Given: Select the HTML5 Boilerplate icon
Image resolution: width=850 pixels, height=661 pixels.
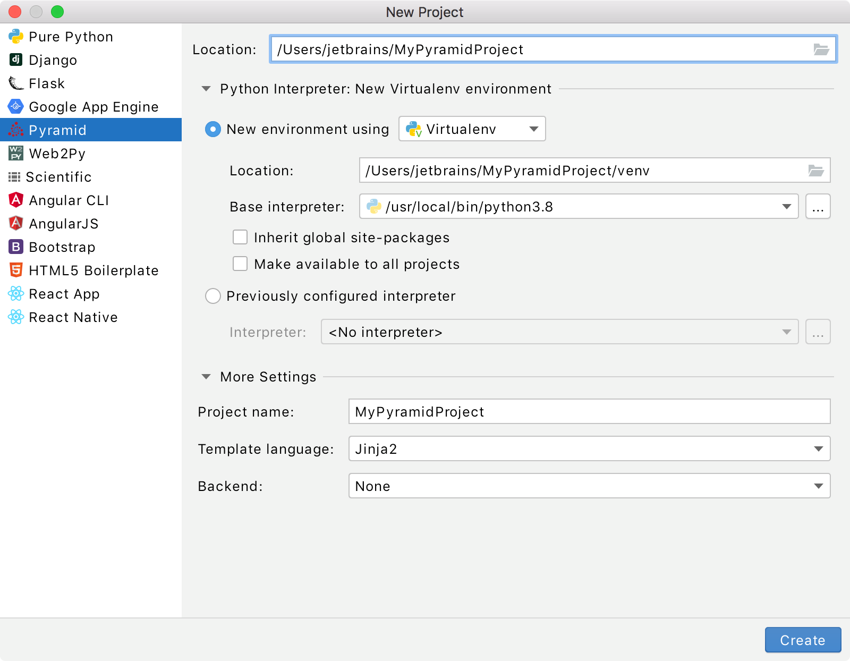Looking at the screenshot, I should (16, 270).
